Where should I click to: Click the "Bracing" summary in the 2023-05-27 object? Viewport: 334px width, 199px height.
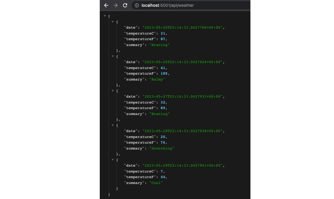(159, 114)
